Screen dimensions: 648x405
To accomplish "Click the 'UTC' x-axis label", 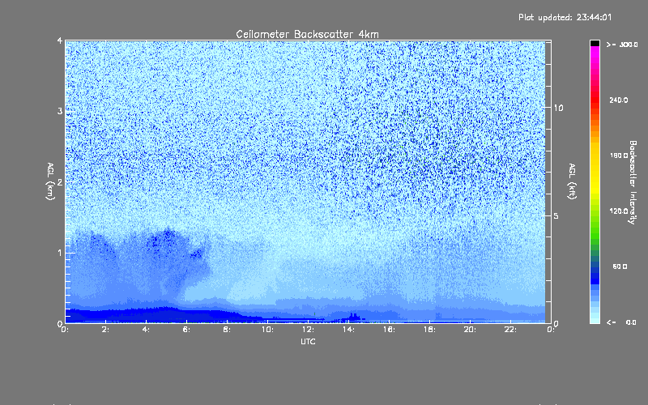I will click(308, 342).
